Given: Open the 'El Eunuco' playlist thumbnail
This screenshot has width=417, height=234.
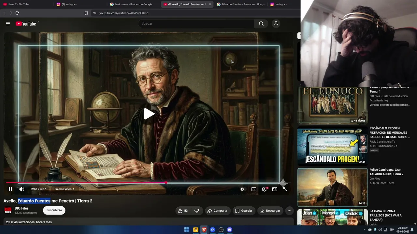Looking at the screenshot, I should [332, 105].
